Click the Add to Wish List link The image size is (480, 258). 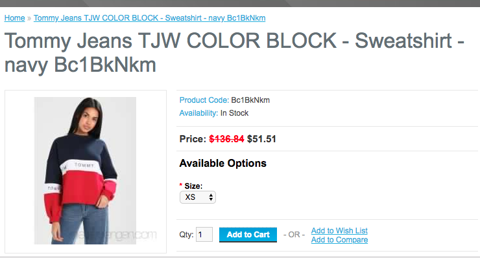339,231
